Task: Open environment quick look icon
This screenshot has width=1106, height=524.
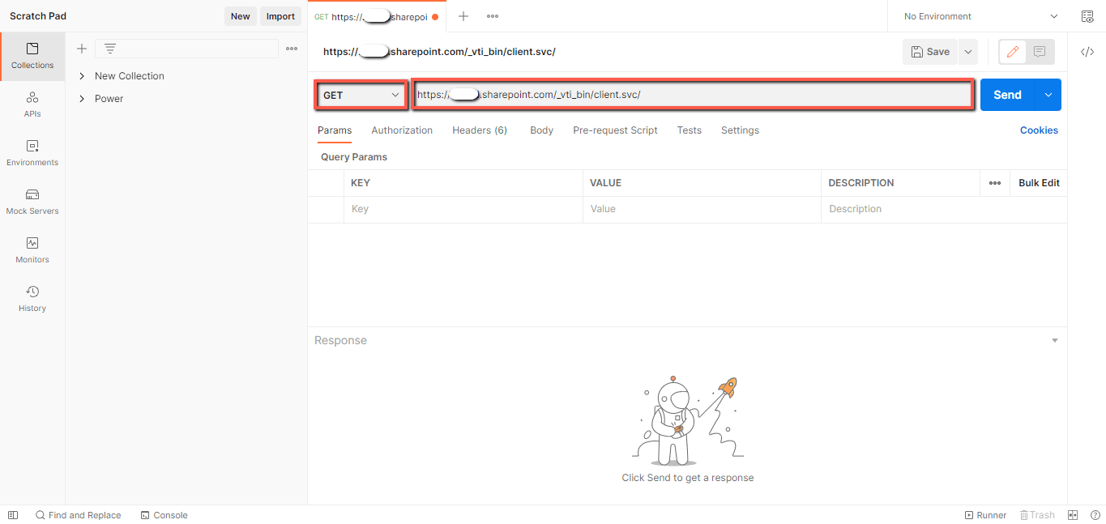Action: [1087, 16]
